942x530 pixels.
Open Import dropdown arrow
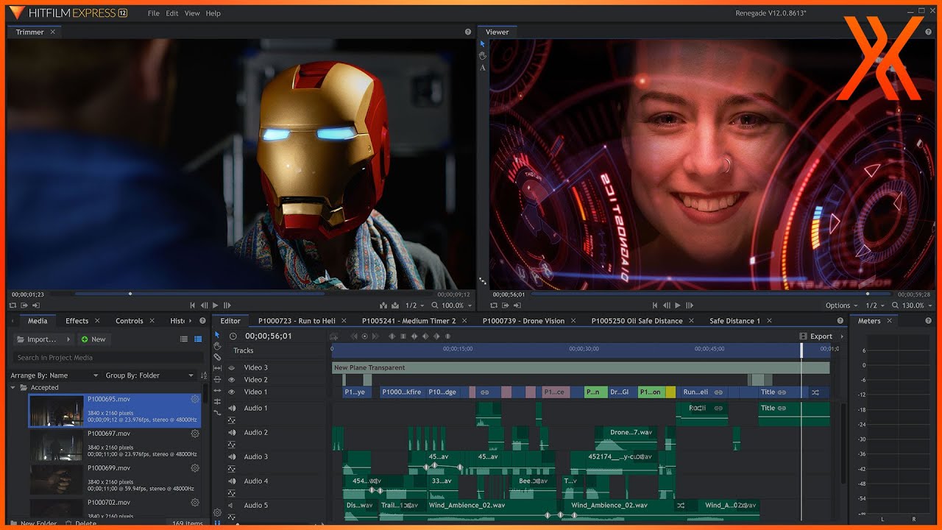tap(68, 339)
